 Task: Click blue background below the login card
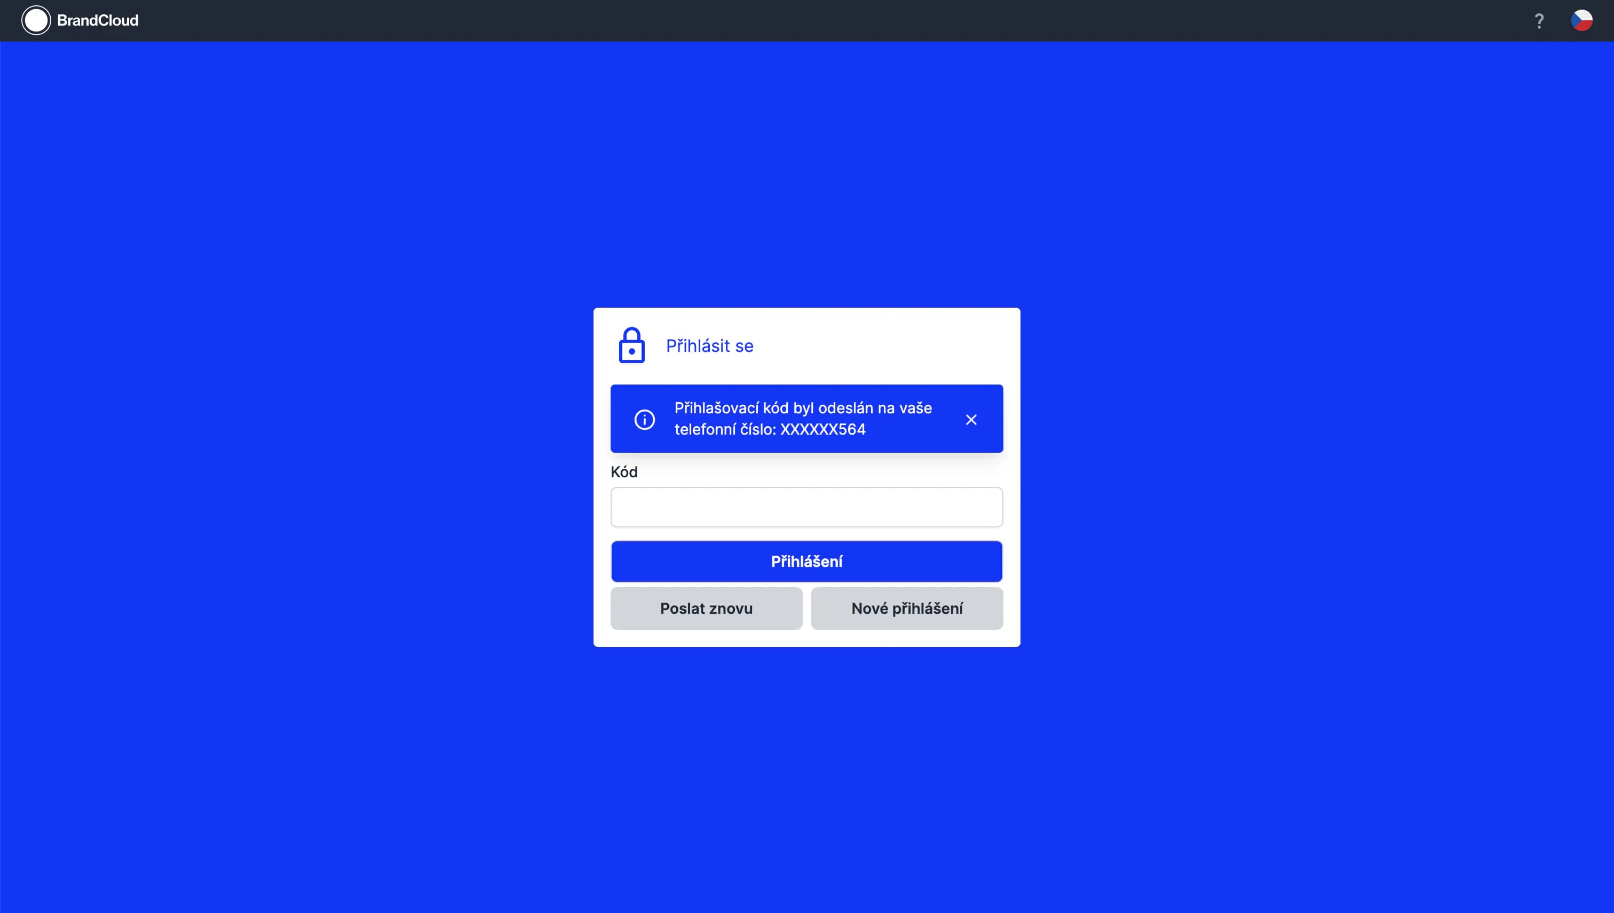coord(806,784)
